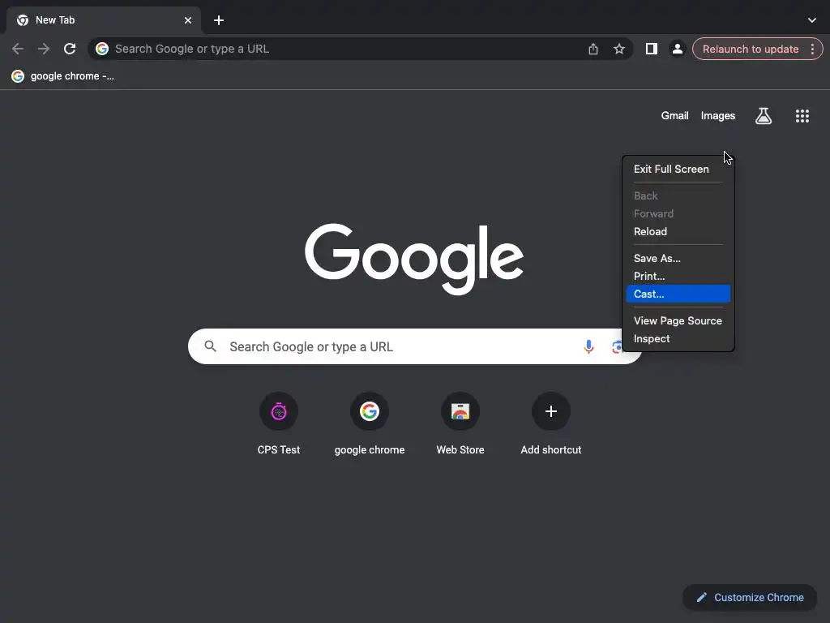
Task: Choose Inspect from the context menu
Action: 678,338
